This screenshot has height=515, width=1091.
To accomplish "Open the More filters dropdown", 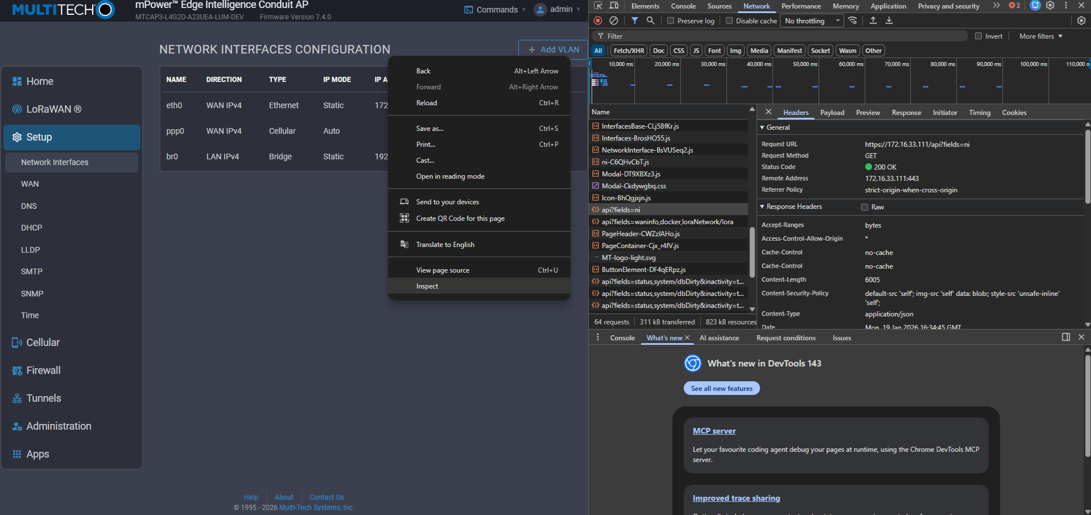I will click(x=1039, y=36).
